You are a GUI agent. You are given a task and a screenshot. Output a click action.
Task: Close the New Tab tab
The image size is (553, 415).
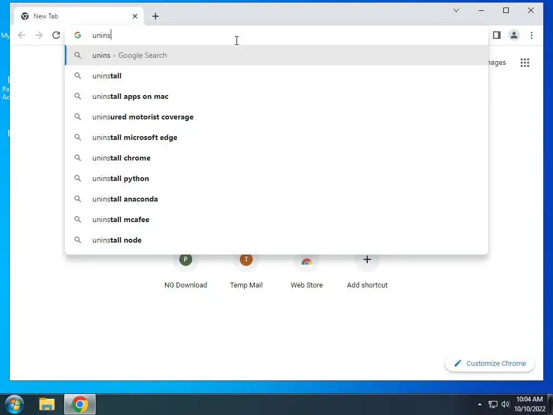pyautogui.click(x=134, y=16)
